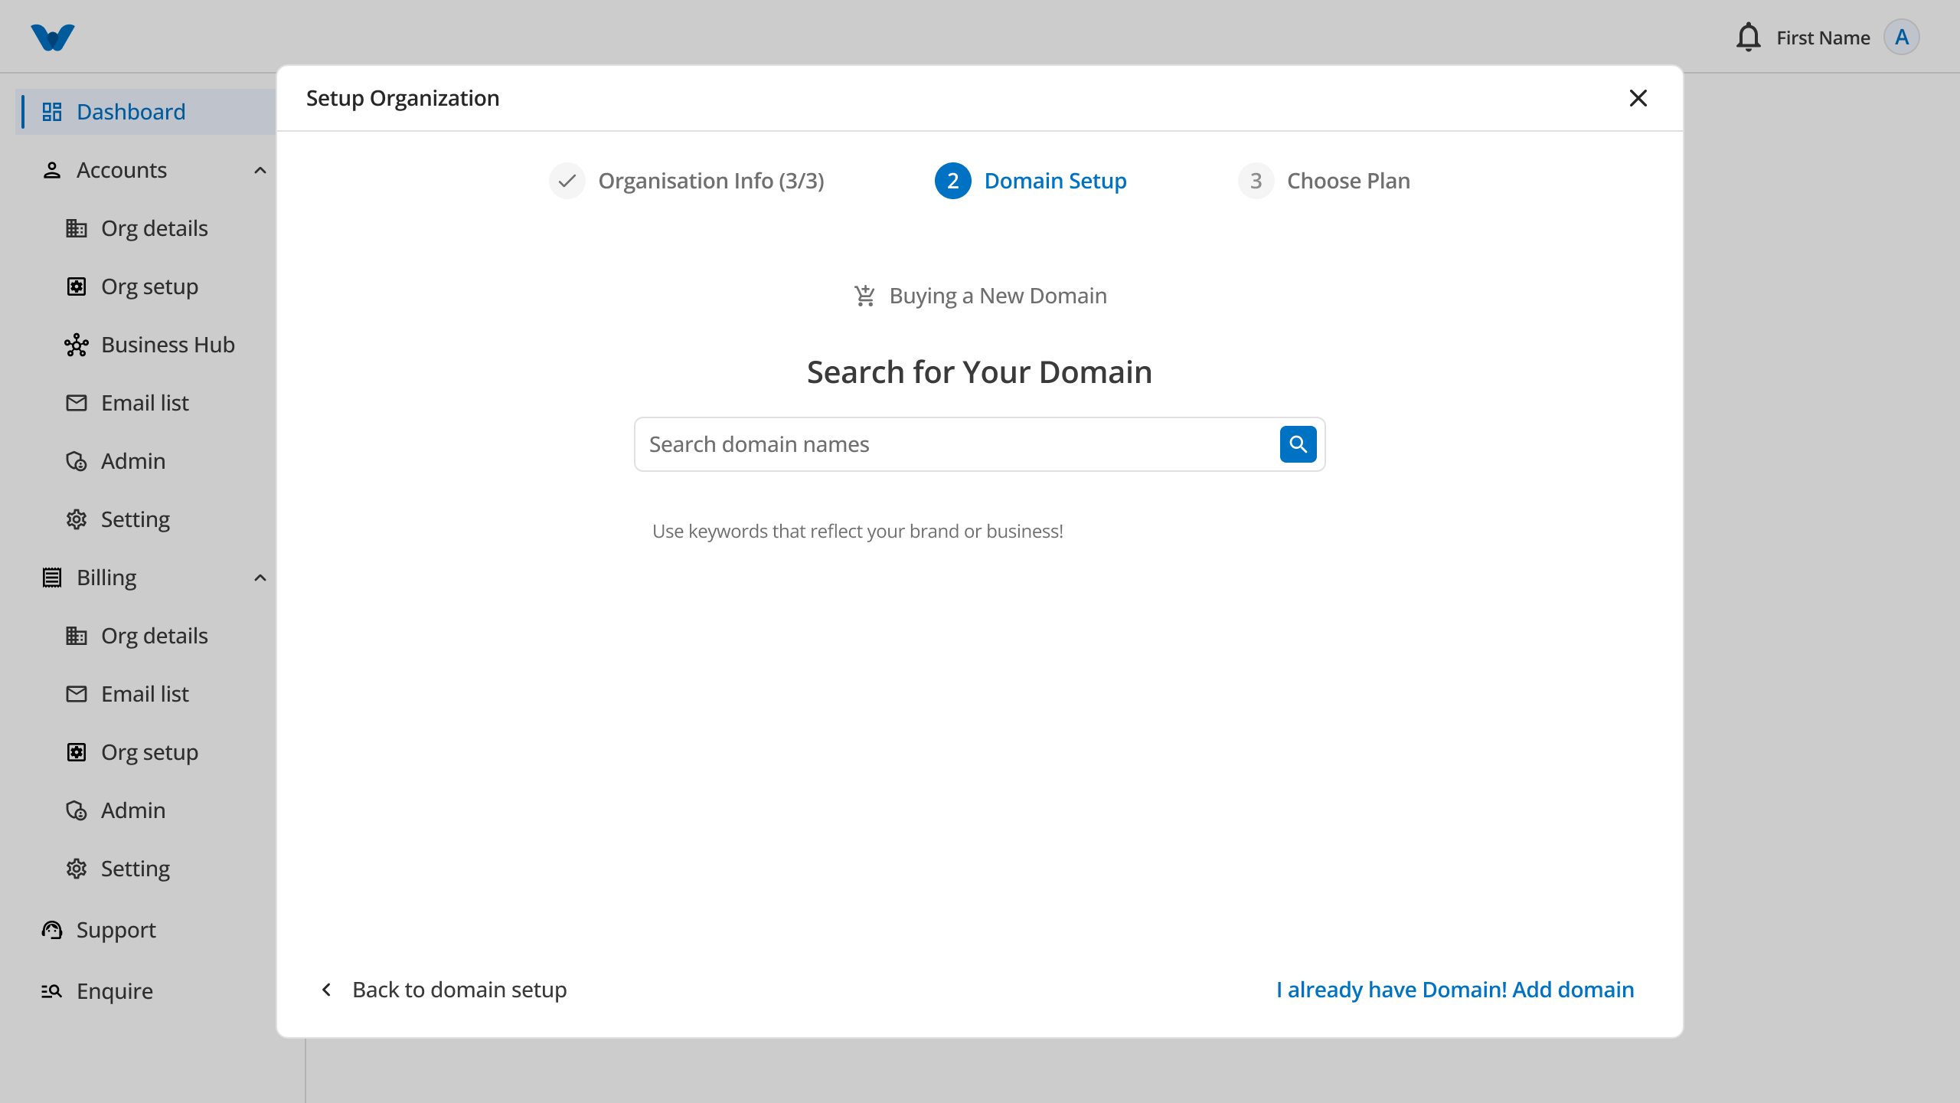The height and width of the screenshot is (1103, 1960).
Task: Click the W logo in header
Action: (x=53, y=38)
